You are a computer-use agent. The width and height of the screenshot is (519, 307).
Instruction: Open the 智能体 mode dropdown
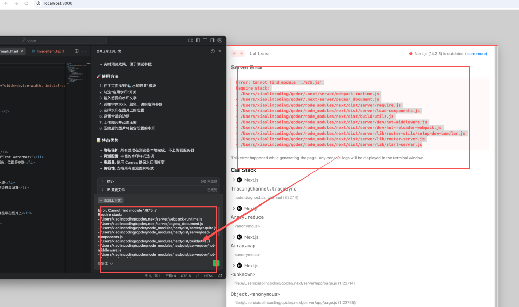(105, 264)
